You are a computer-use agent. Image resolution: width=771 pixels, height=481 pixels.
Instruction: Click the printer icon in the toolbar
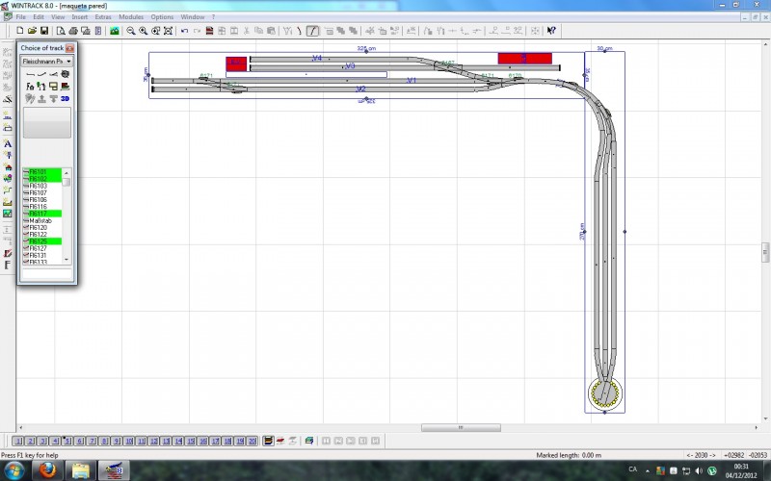pyautogui.click(x=73, y=31)
